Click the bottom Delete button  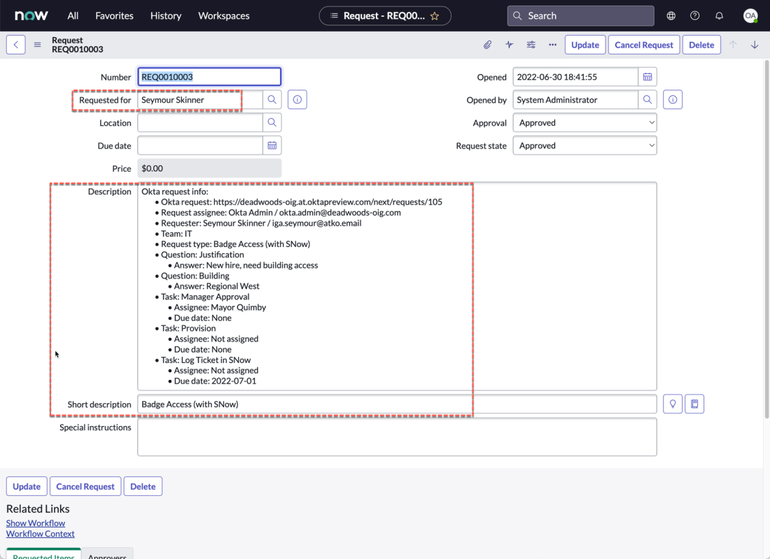click(143, 486)
